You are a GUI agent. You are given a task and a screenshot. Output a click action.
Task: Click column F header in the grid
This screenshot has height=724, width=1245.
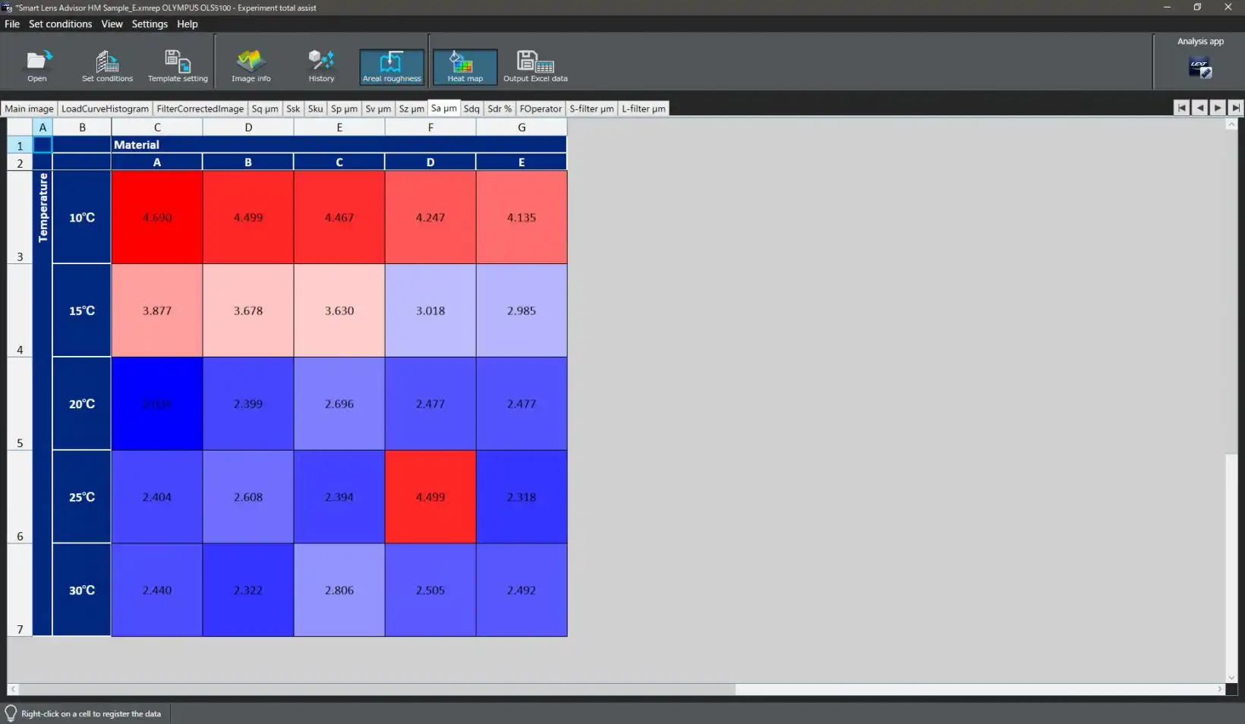[x=430, y=127]
